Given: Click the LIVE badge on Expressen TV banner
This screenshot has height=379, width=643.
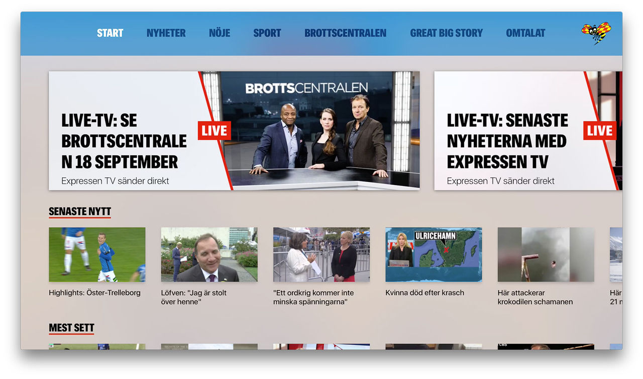Looking at the screenshot, I should tap(600, 131).
